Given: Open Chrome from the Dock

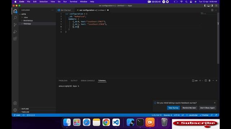Looking at the screenshot, I should tap(106, 122).
